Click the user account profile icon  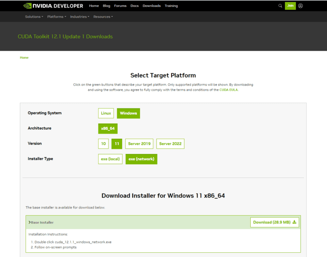301,6
